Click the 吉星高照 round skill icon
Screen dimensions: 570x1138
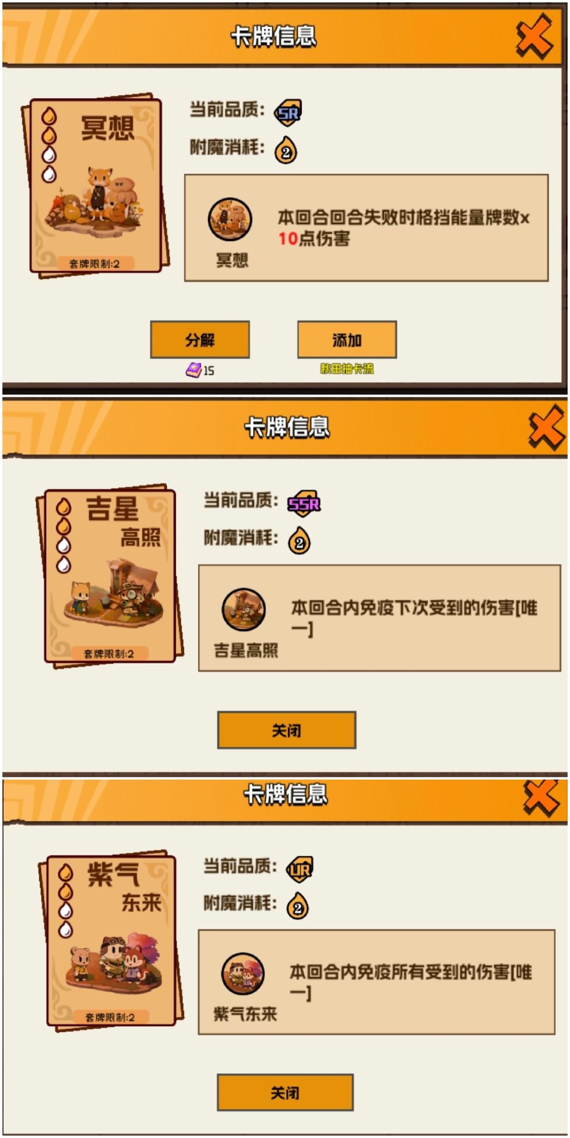pos(244,610)
